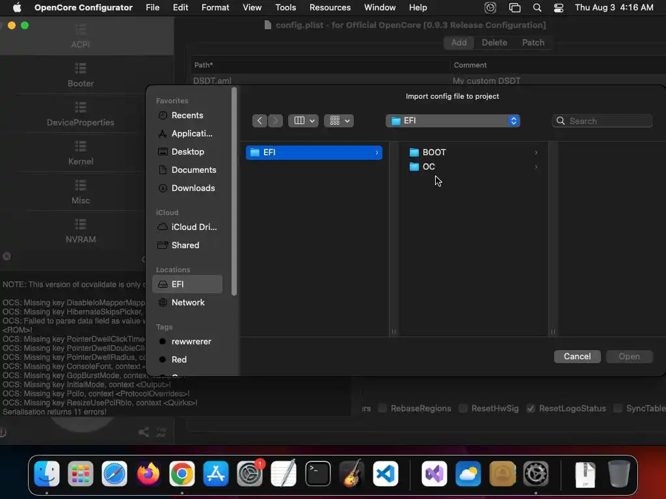Image resolution: width=666 pixels, height=499 pixels.
Task: Open the group-by grid dropdown
Action: click(338, 121)
